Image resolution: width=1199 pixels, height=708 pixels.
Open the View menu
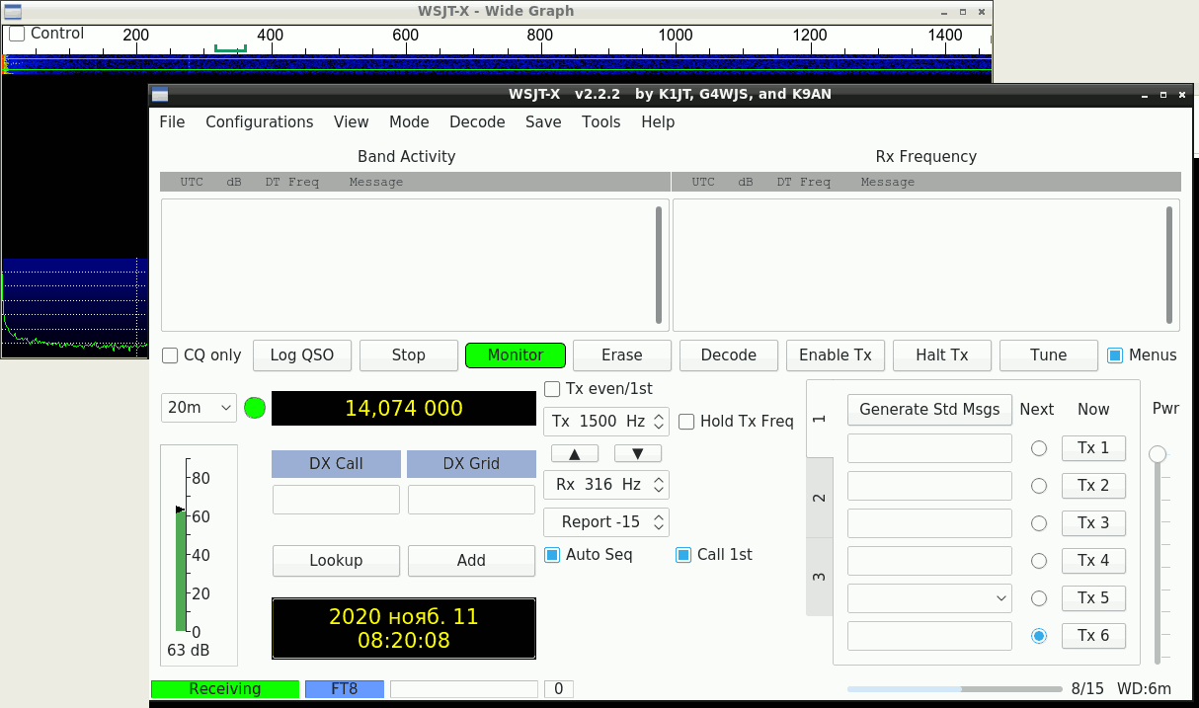(352, 121)
